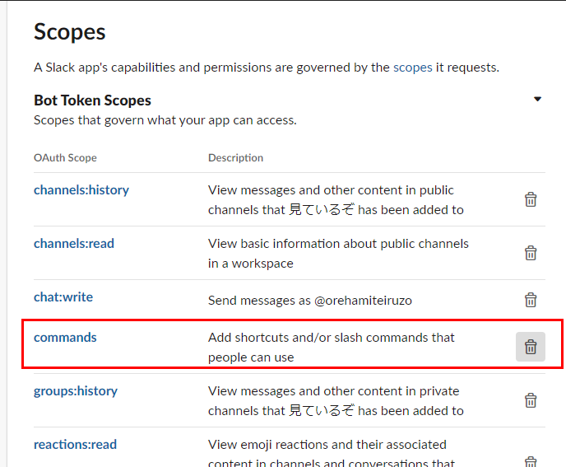This screenshot has height=467, width=566.
Task: Open the commands scope link
Action: 65,338
